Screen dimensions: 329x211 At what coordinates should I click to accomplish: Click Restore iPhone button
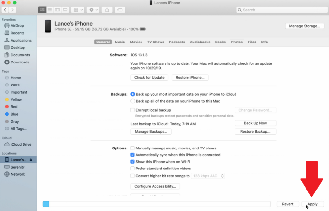[190, 78]
